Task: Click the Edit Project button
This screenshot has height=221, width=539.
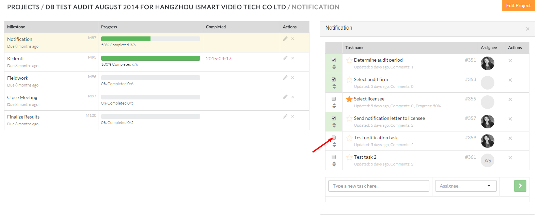Action: 518,5
